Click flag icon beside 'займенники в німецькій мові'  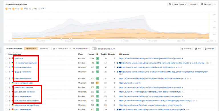click(x=13, y=105)
